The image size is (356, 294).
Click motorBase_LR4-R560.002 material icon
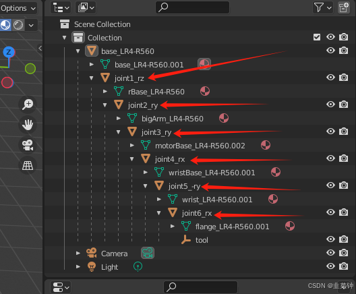[266, 145]
